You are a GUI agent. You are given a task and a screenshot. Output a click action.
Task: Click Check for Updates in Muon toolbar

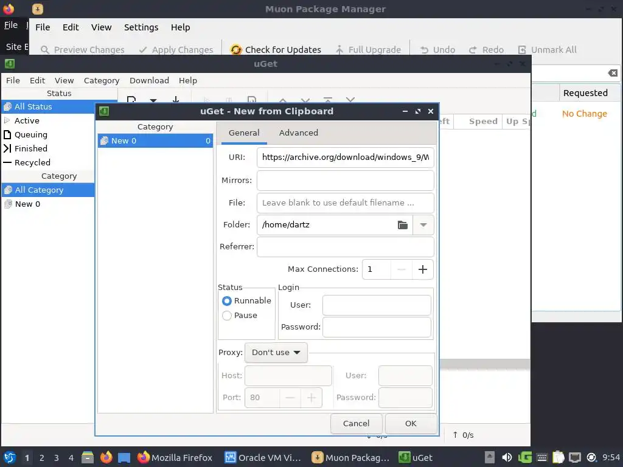click(276, 50)
